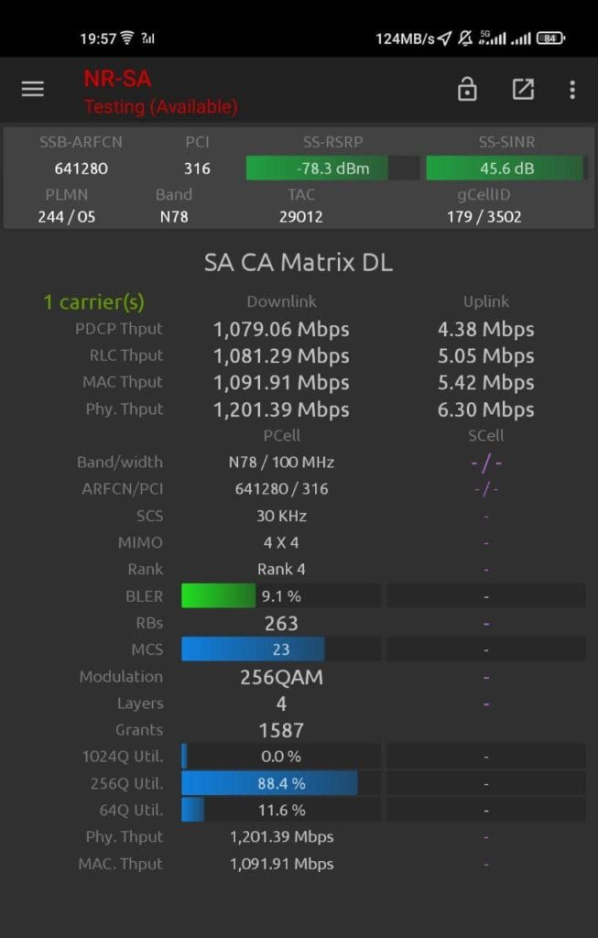
Task: Tap the SS-SINR 45.6 dB bar
Action: tap(506, 169)
